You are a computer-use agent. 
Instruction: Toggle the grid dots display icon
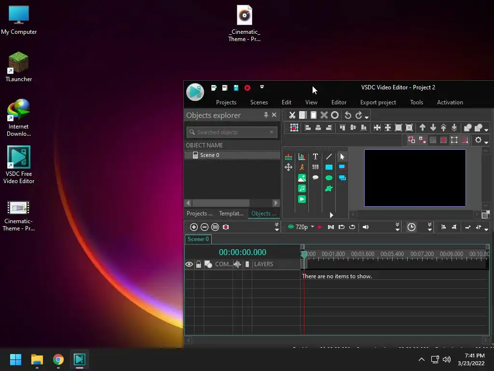click(433, 140)
